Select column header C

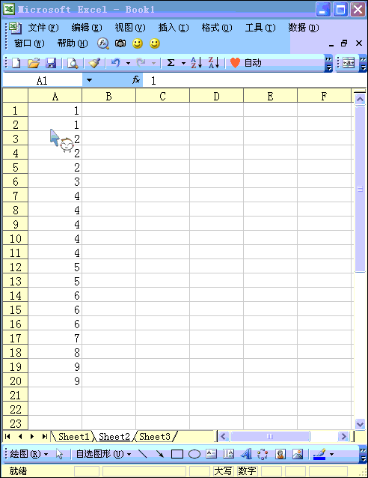pyautogui.click(x=162, y=97)
